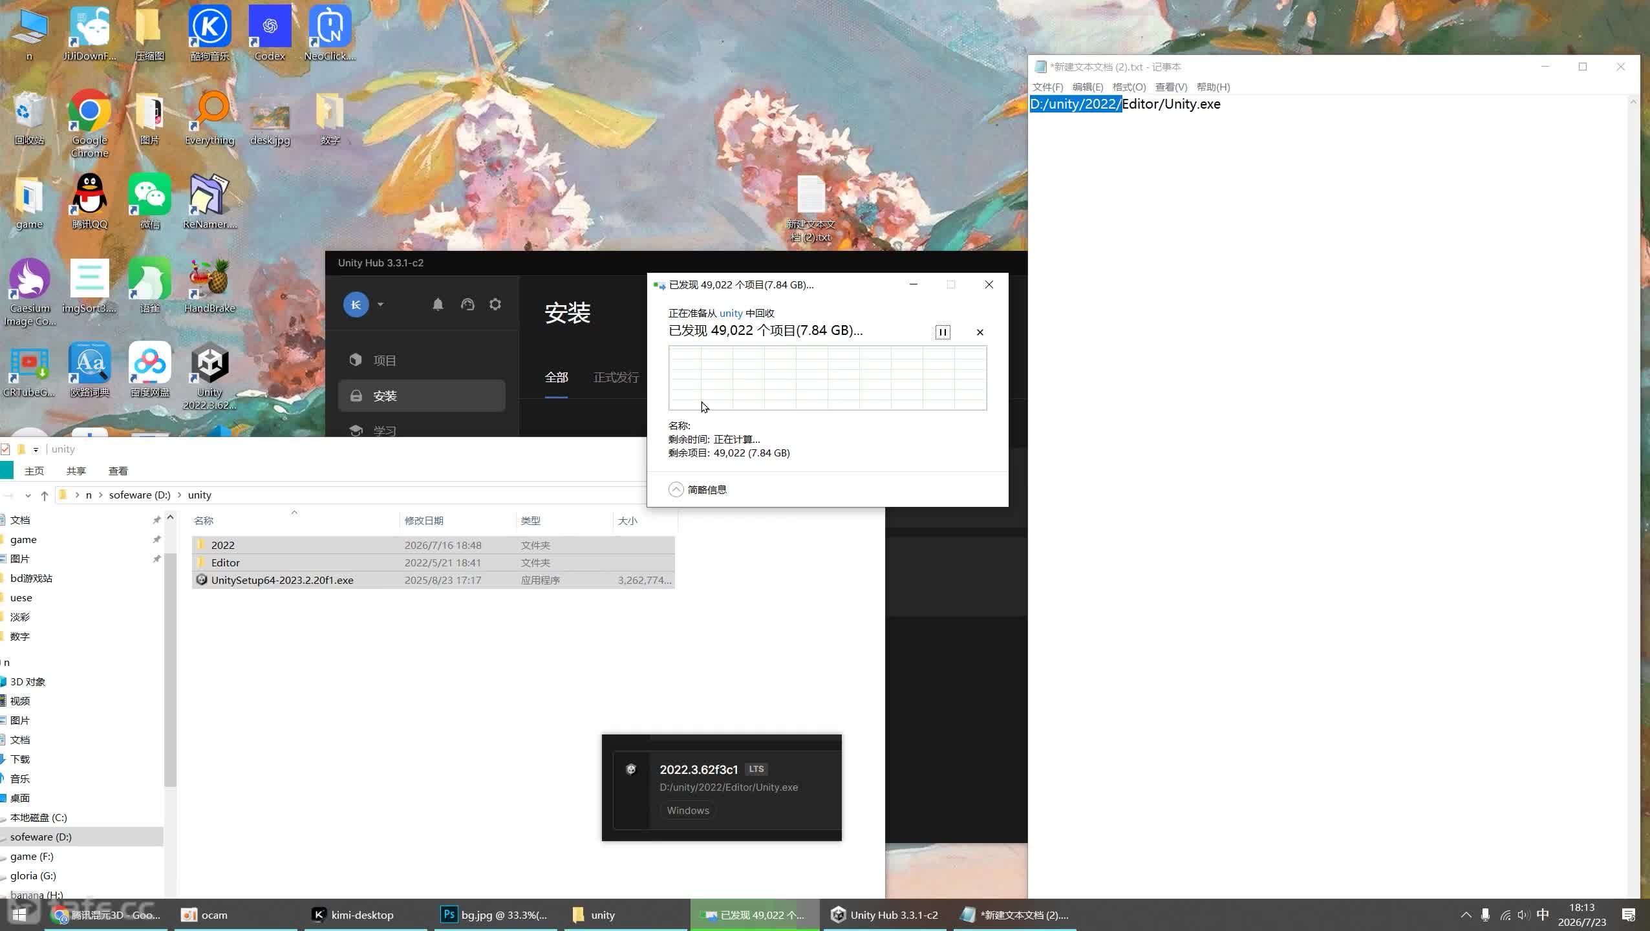The image size is (1650, 931).
Task: Open the Everything search shortcut
Action: click(x=209, y=118)
